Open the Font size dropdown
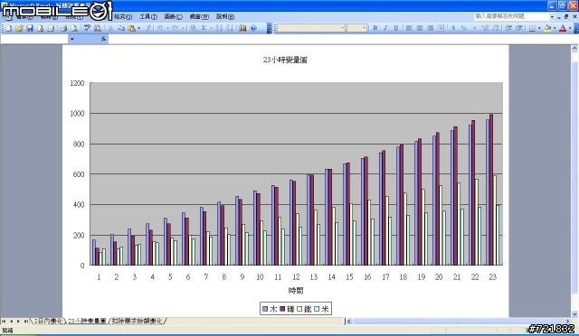The width and height of the screenshot is (579, 336). pos(364,28)
